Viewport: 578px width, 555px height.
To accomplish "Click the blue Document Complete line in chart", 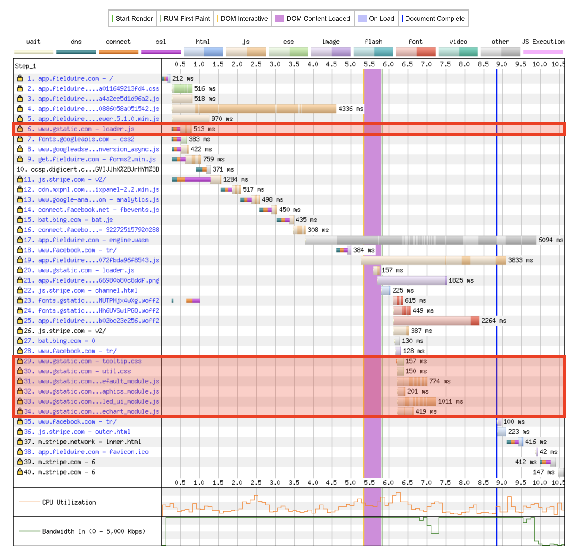I will tap(497, 273).
